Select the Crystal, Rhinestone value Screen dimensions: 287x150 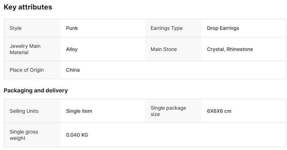click(x=230, y=49)
